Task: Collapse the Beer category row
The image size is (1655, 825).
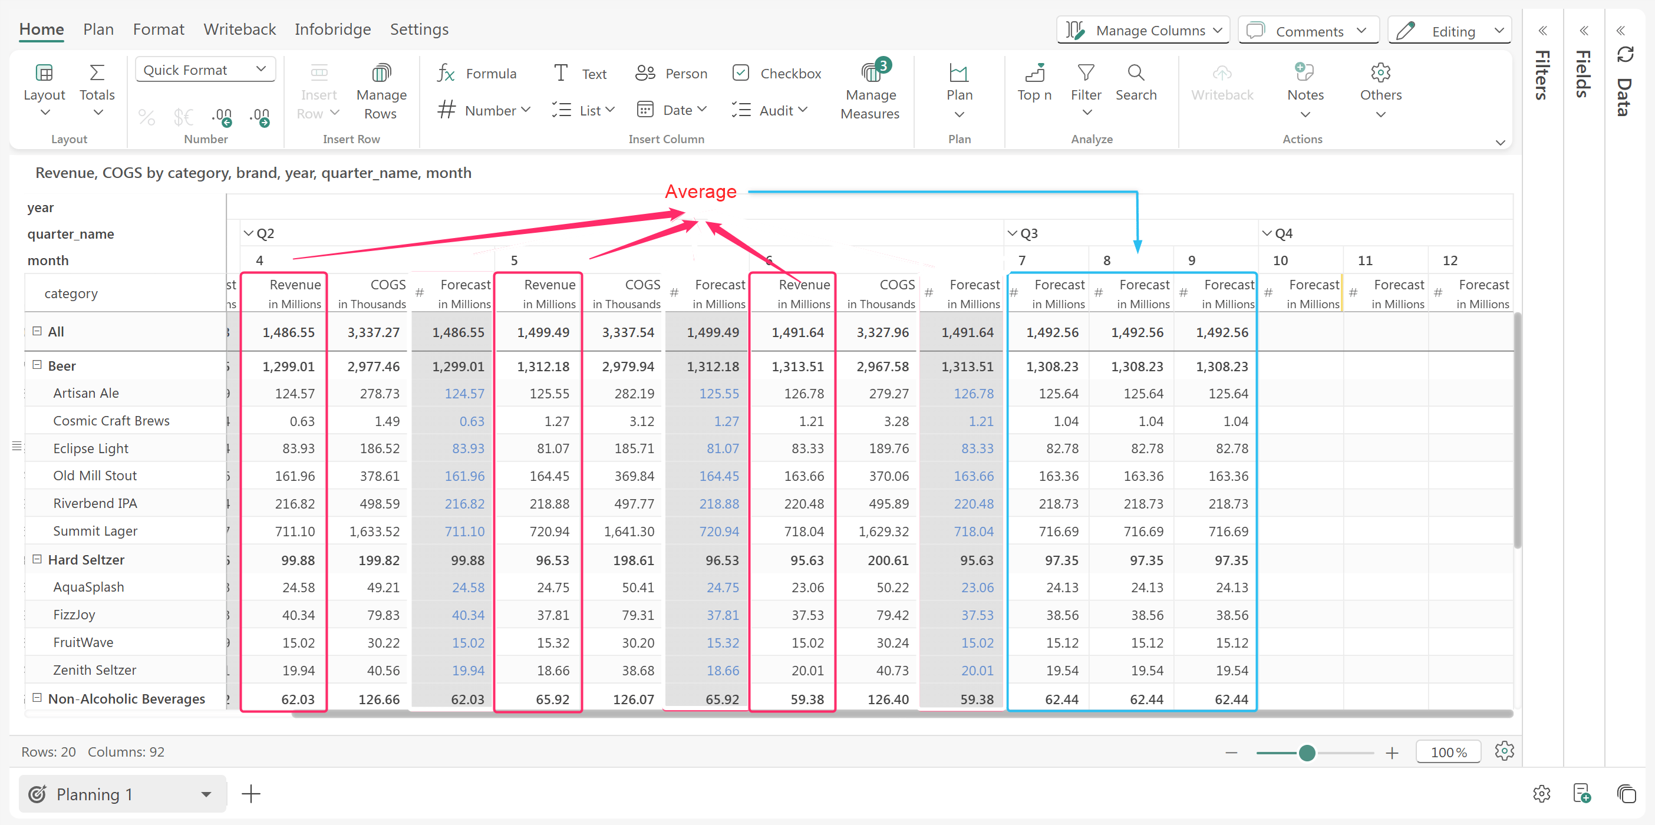Action: pyautogui.click(x=37, y=365)
